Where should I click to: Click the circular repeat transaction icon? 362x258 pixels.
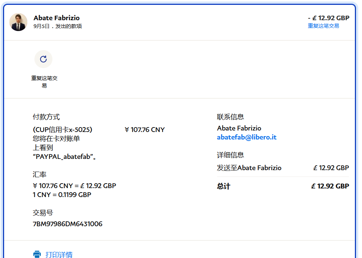43,59
